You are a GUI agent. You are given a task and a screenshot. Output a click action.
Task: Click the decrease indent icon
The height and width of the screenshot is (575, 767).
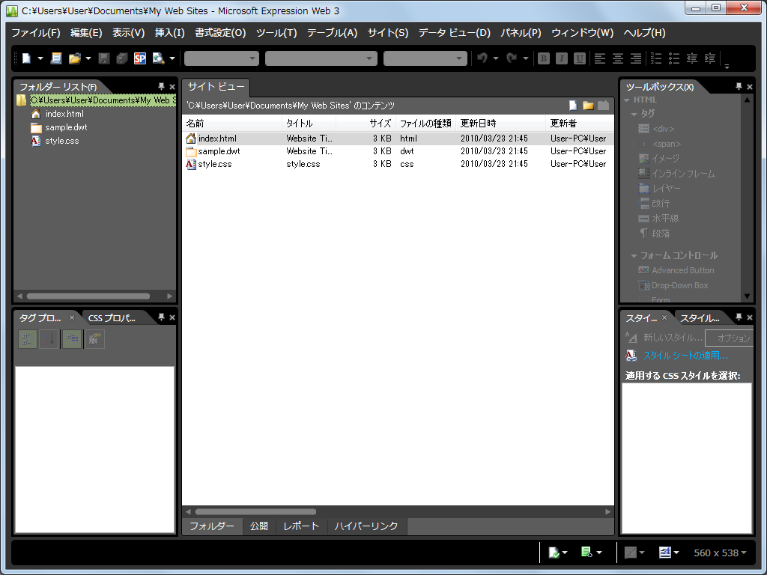coord(692,58)
